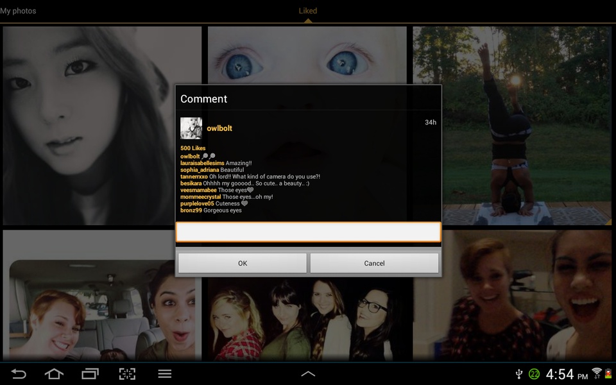Open the four women group photo
Screen dimensions: 616x385
(x=307, y=319)
